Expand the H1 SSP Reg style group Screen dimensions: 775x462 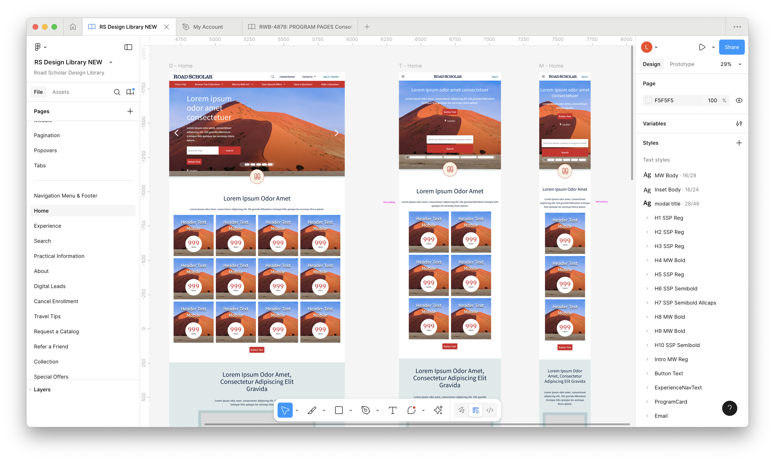tap(647, 218)
